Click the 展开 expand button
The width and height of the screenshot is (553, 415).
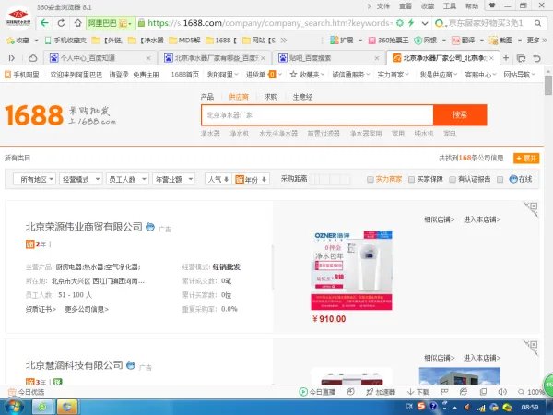click(x=526, y=159)
